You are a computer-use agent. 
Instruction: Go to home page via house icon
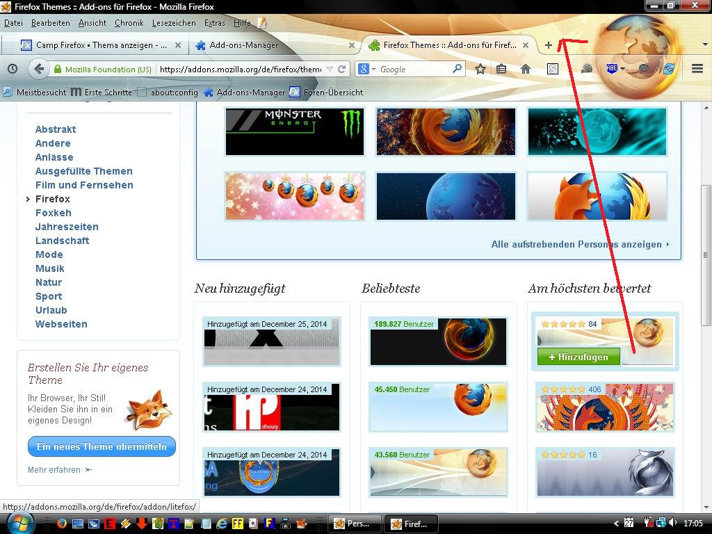coord(526,69)
